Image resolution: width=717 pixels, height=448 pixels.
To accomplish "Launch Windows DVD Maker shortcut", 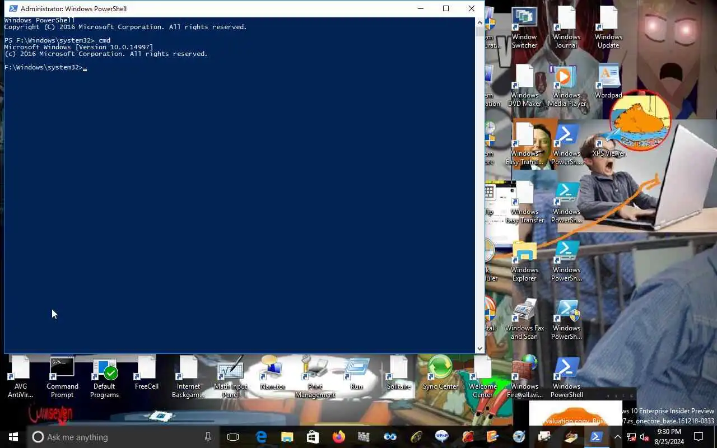I will tap(524, 86).
